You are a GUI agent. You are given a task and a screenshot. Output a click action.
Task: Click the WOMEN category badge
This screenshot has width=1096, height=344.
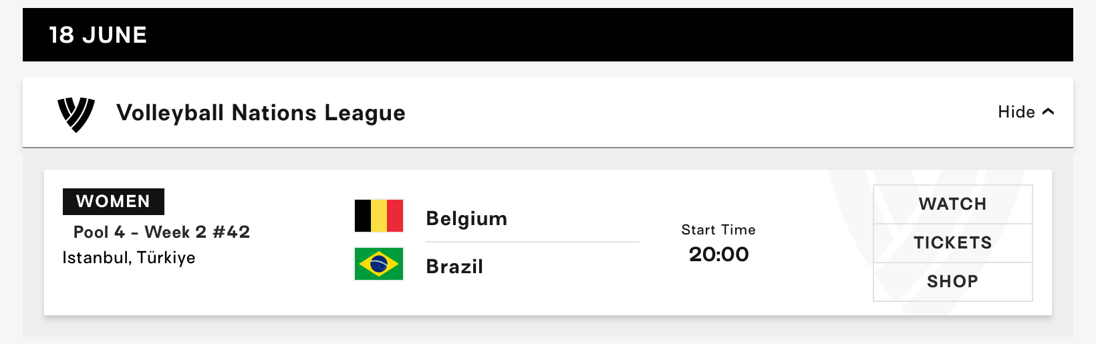click(x=114, y=202)
